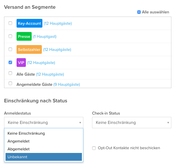Enable the Presse segment checkbox

coord(10,36)
